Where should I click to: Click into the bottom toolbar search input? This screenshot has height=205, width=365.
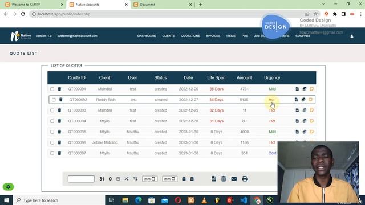pyautogui.click(x=81, y=179)
